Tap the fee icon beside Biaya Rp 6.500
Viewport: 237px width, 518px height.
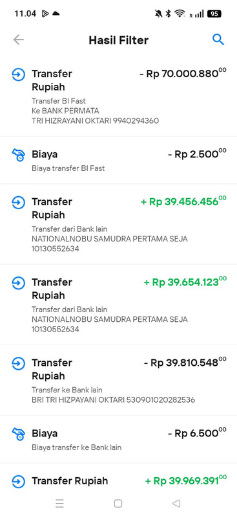click(x=19, y=433)
